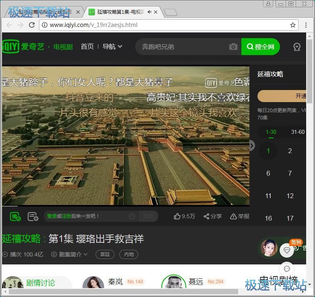The image size is (315, 297).
Task: Go to 首页 home menu item
Action: tap(87, 47)
